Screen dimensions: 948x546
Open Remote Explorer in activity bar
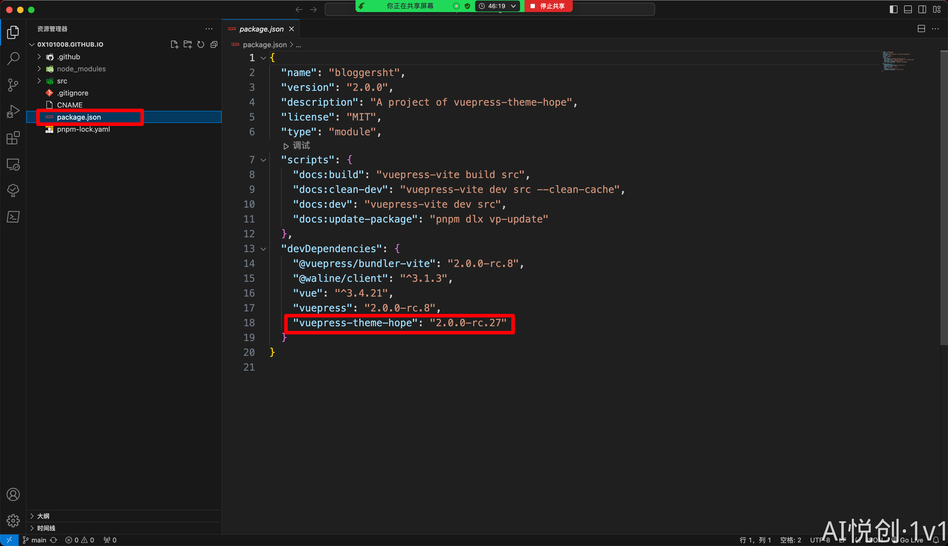(x=13, y=164)
